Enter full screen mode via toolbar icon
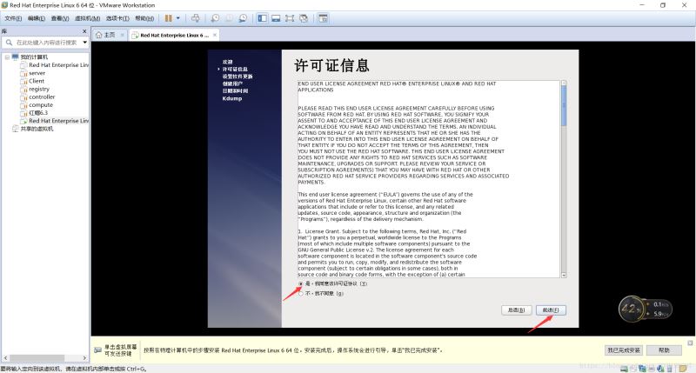The width and height of the screenshot is (696, 373). coord(290,17)
